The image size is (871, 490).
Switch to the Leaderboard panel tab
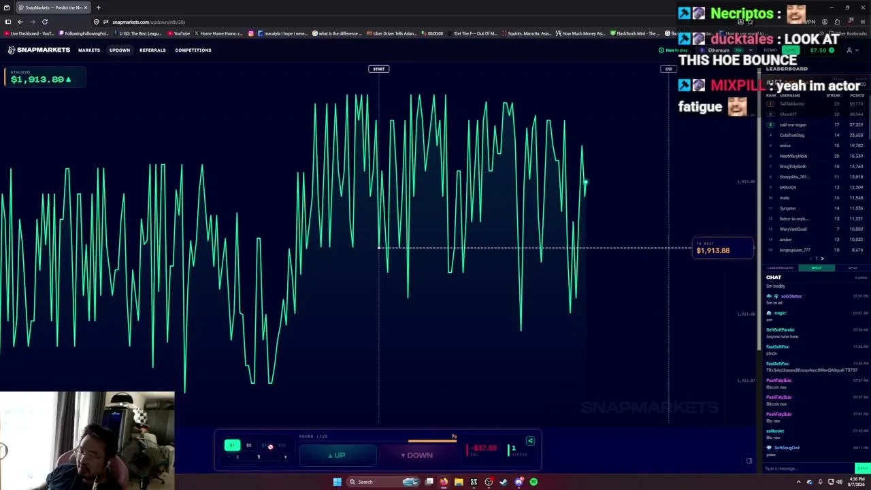pos(780,267)
